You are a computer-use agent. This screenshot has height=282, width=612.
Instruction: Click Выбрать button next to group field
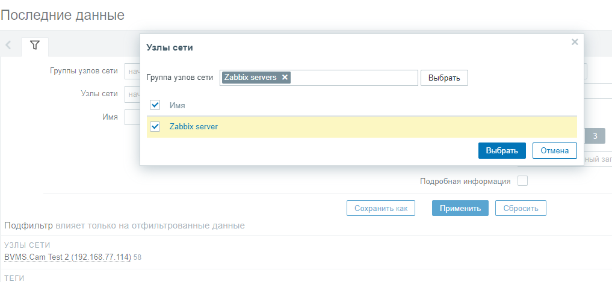[x=444, y=78]
